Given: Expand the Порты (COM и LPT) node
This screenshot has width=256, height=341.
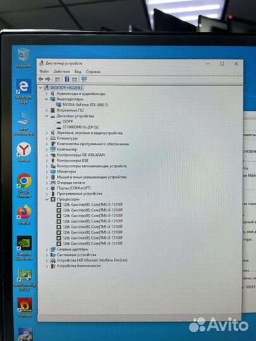Looking at the screenshot, I should tap(47, 188).
